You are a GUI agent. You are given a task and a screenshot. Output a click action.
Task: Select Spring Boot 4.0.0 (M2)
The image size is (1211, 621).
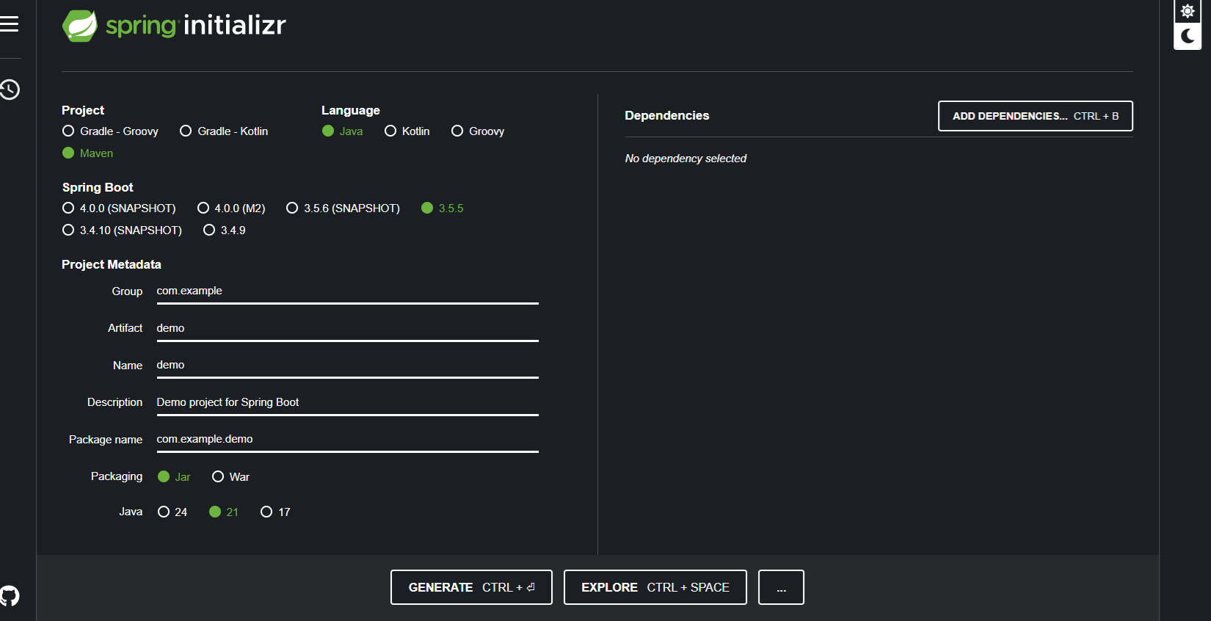pyautogui.click(x=231, y=208)
